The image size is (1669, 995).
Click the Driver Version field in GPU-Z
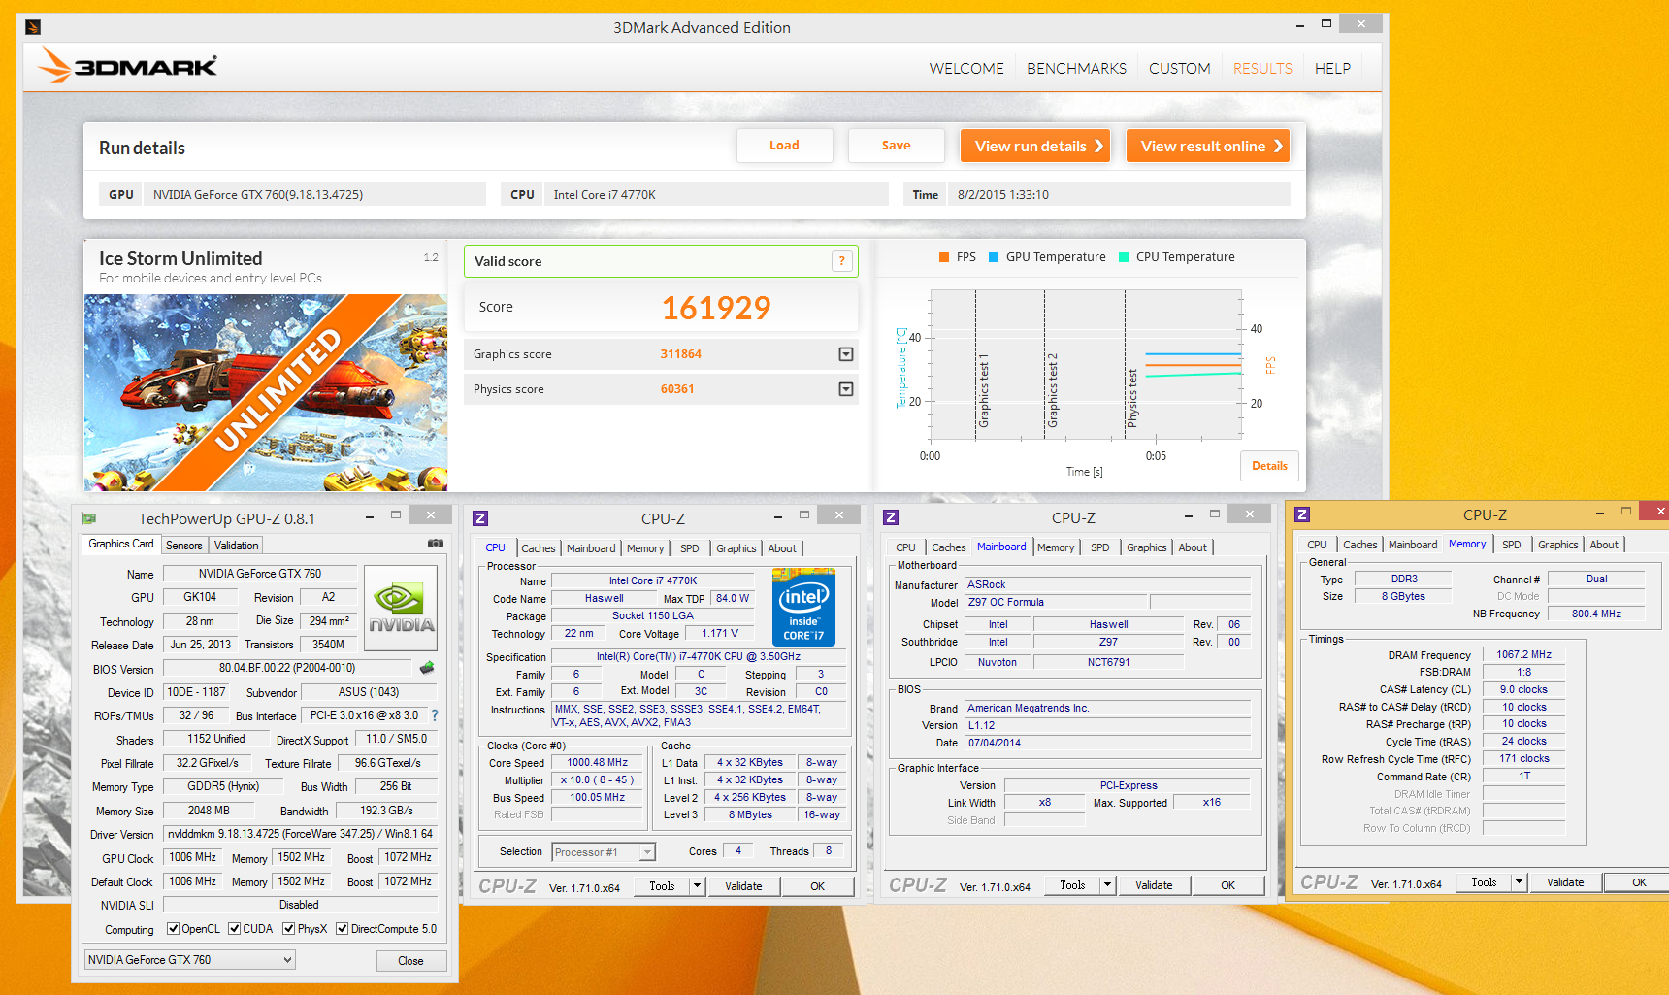tap(300, 834)
